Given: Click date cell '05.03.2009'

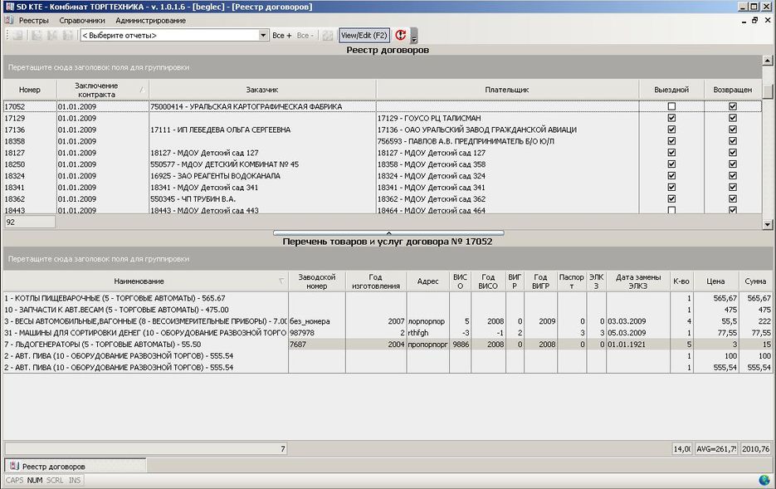Looking at the screenshot, I should pyautogui.click(x=638, y=333).
